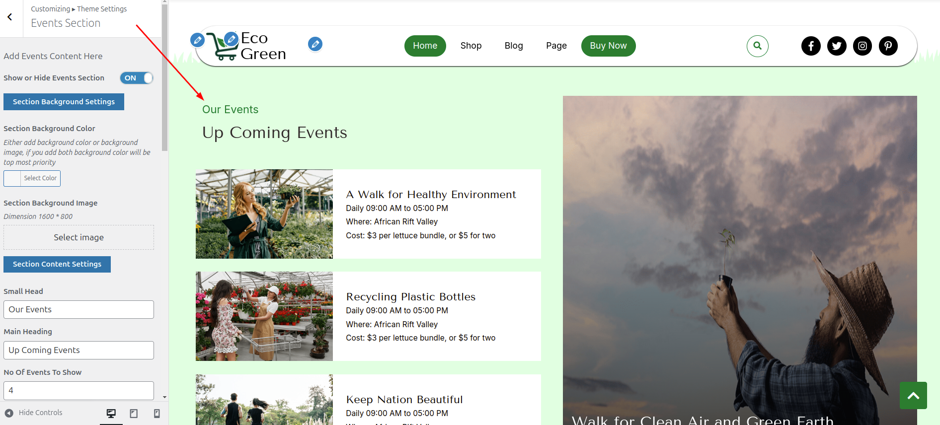The image size is (940, 425).
Task: Click the scrollbar down arrow in the panel
Action: tap(165, 397)
